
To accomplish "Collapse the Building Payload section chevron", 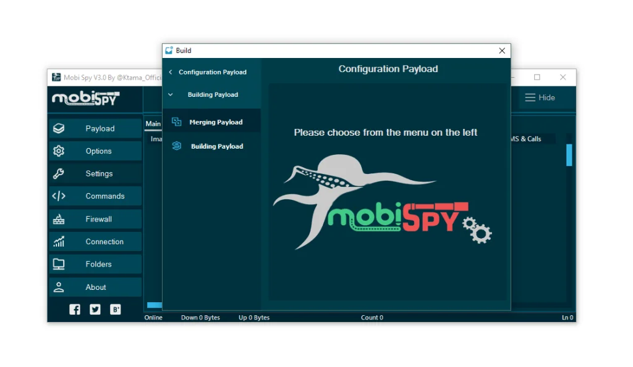I will coord(170,94).
